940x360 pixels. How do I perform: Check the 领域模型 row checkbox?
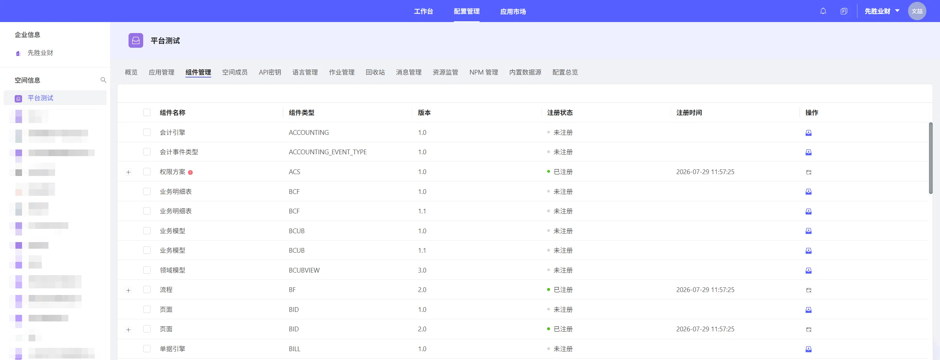147,270
